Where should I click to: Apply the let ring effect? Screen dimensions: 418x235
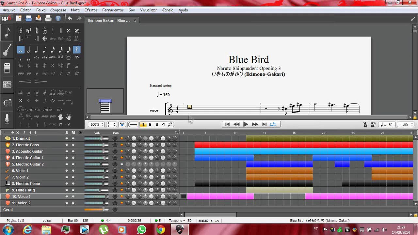pyautogui.click(x=61, y=93)
